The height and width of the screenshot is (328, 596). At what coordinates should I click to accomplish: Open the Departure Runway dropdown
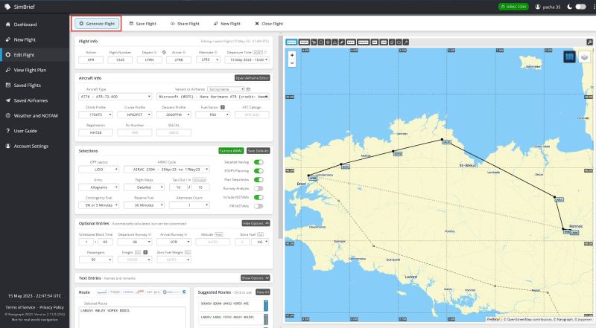[x=135, y=242]
